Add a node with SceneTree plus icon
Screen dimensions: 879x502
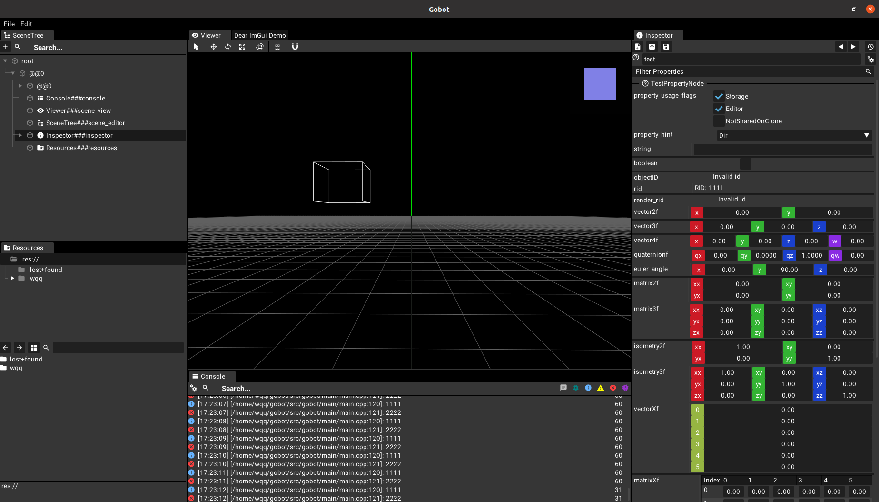pyautogui.click(x=5, y=47)
